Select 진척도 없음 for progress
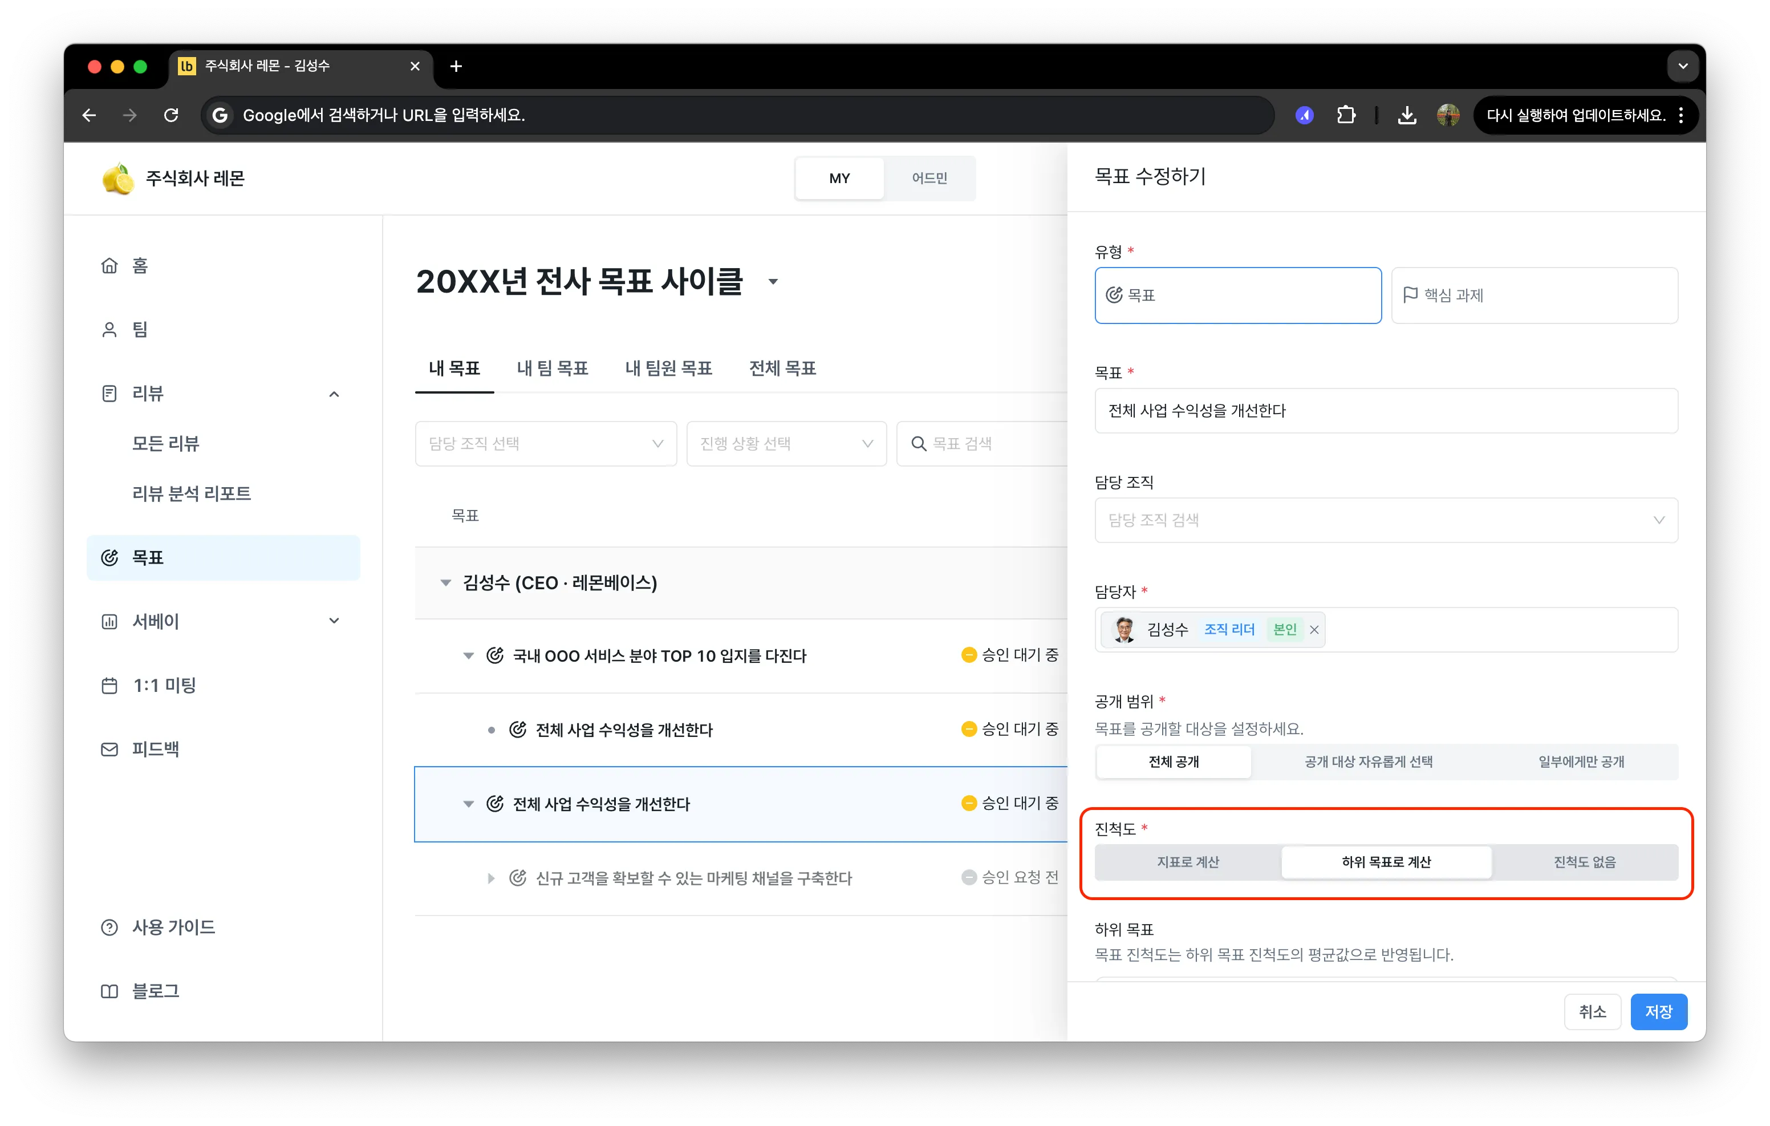 [1585, 862]
